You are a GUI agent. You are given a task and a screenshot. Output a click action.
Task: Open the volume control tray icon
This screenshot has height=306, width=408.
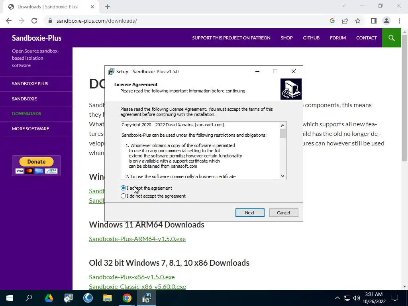click(x=357, y=298)
